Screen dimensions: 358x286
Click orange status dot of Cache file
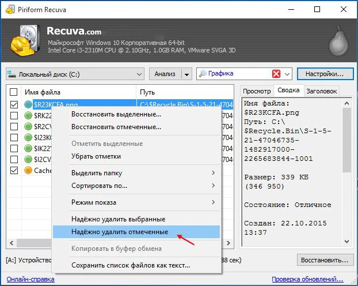pyautogui.click(x=28, y=171)
